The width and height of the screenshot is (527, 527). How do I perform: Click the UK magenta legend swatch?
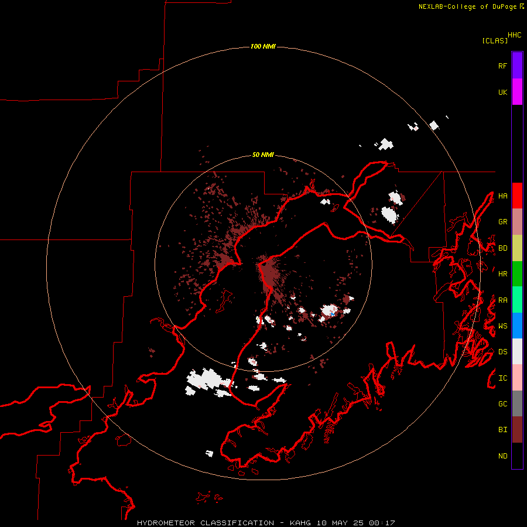(x=517, y=92)
